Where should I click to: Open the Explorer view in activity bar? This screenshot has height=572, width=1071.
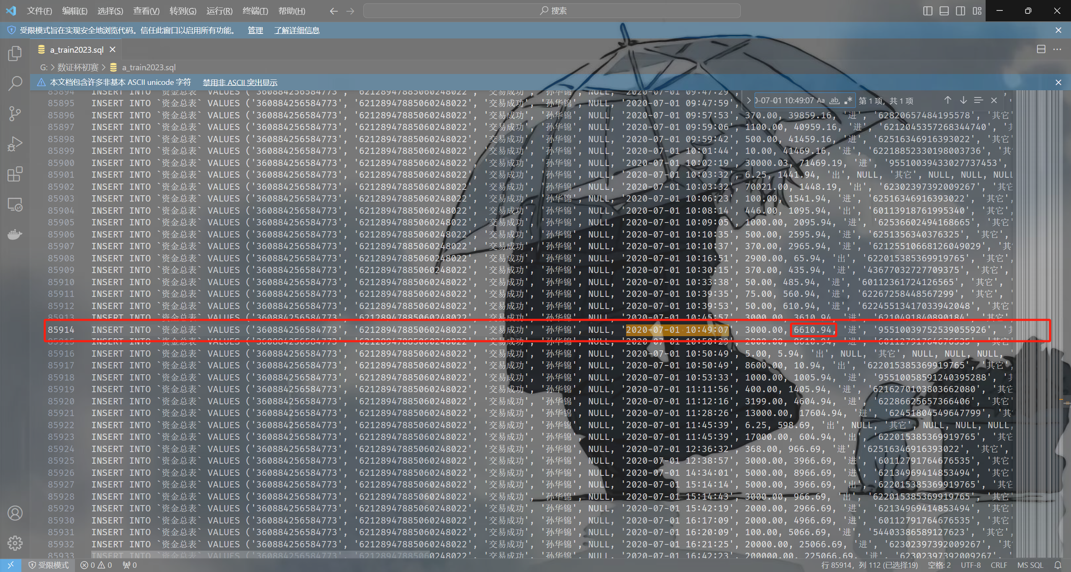point(15,53)
